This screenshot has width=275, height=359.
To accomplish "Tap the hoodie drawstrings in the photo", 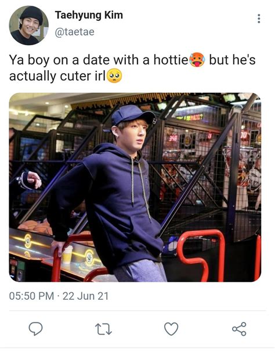I will coord(140,188).
